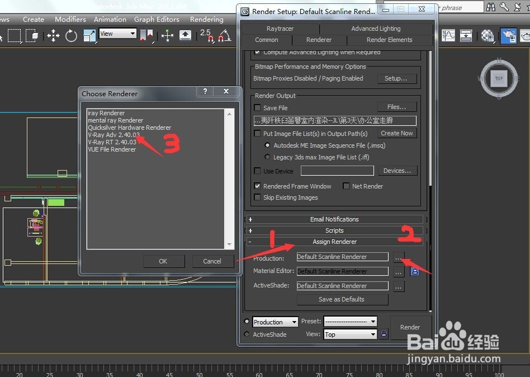The image size is (530, 377).
Task: Switch to the Raytracer tab
Action: [x=280, y=29]
